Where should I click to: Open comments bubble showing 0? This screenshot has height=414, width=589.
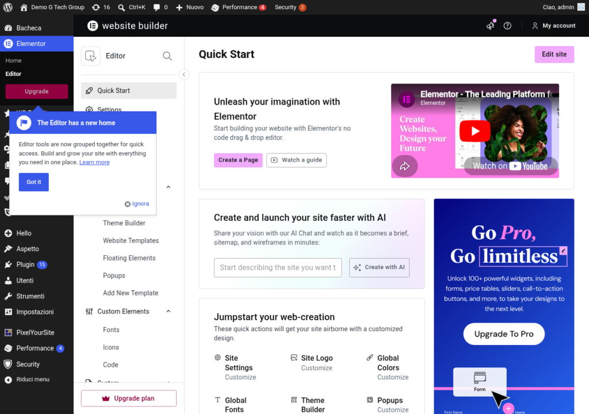click(160, 7)
